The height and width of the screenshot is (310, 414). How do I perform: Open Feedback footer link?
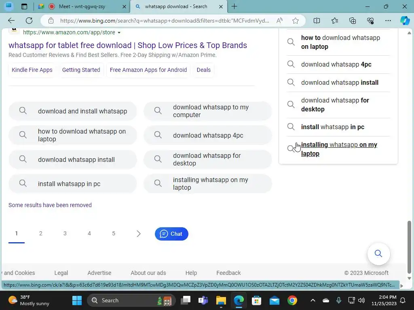click(x=228, y=273)
